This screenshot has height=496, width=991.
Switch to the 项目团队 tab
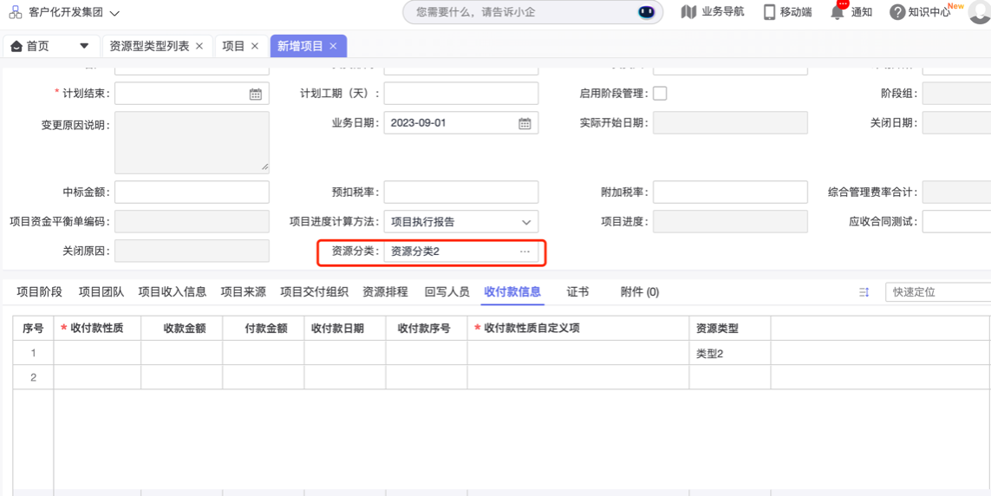point(101,292)
